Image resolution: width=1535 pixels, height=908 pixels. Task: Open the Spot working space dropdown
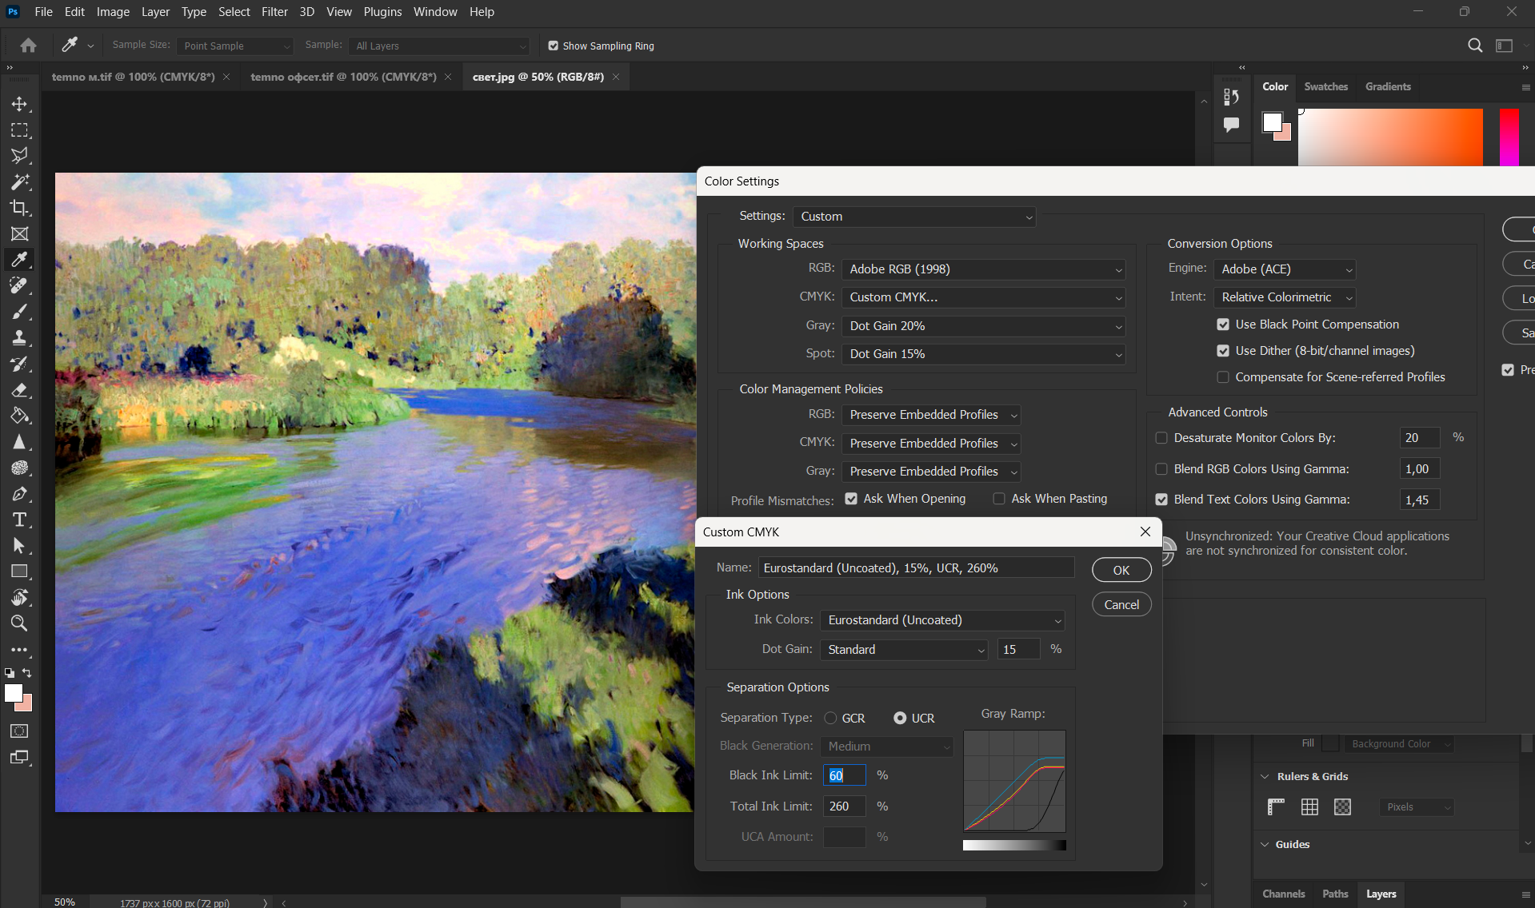tap(983, 354)
